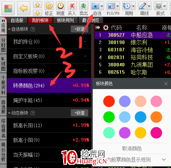Click the collapse-panel arrow icon beside gear
Viewport: 171px width, 168px height.
pyautogui.click(x=98, y=28)
